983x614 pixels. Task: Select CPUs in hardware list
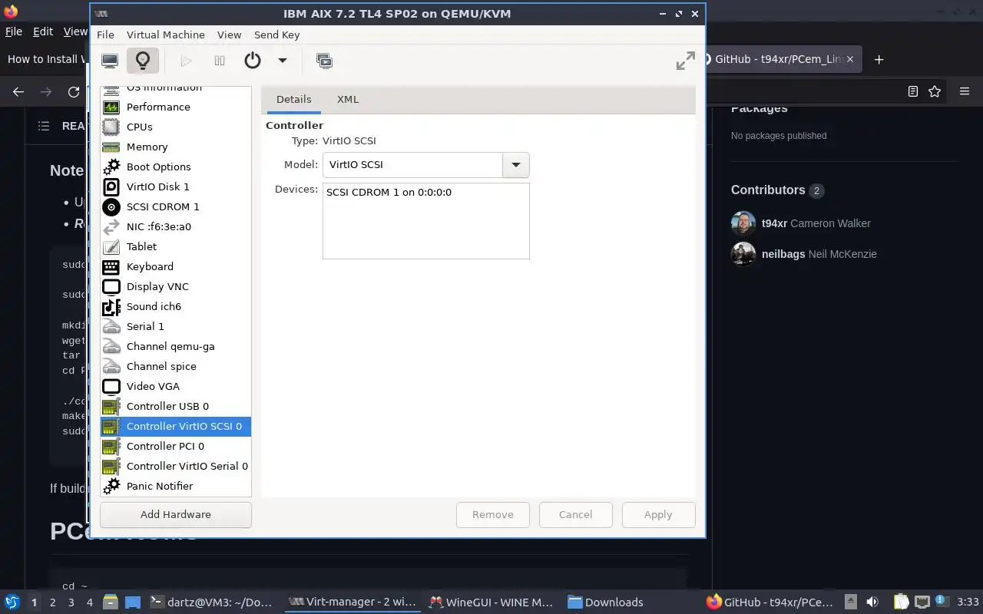(x=176, y=127)
